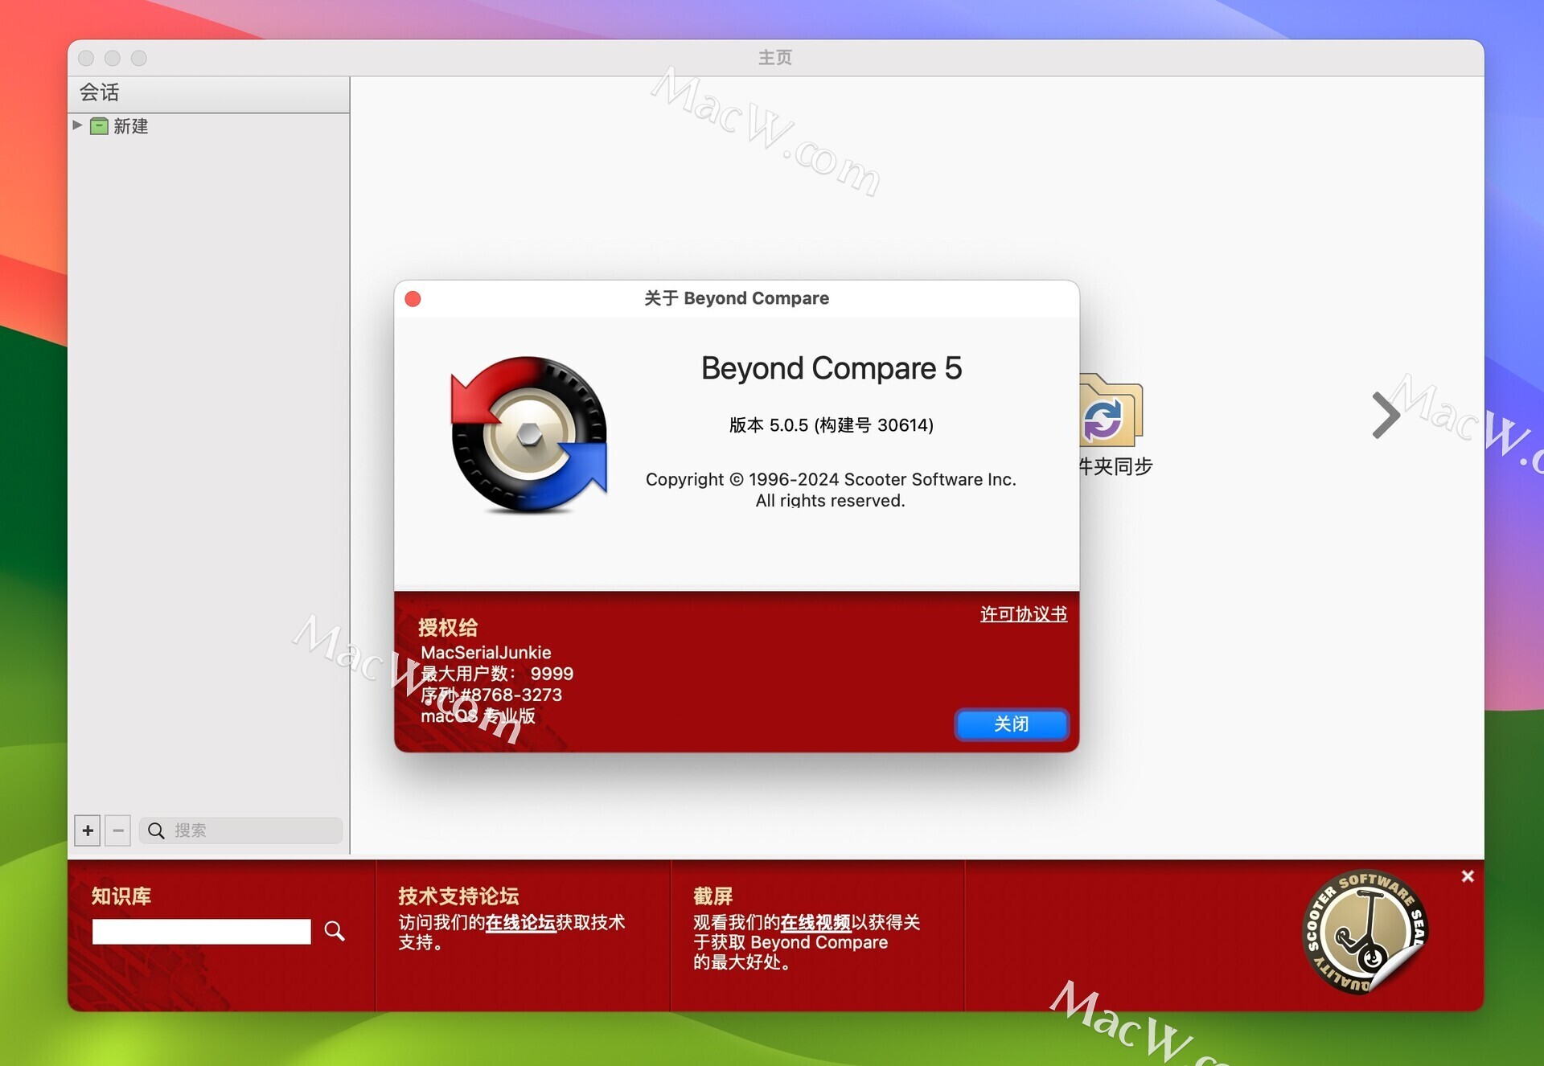The image size is (1544, 1066).
Task: Click the Copyright 1996-2024 Scooter Software text
Action: click(x=831, y=479)
